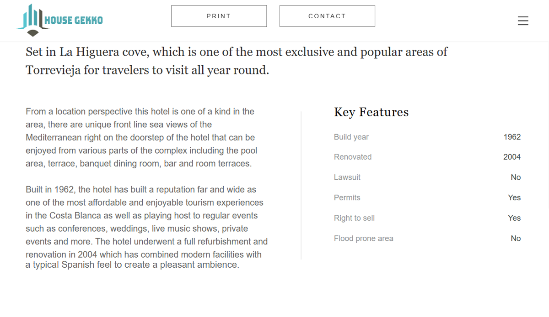549x317 pixels.
Task: Click the Permits row label
Action: [347, 197]
